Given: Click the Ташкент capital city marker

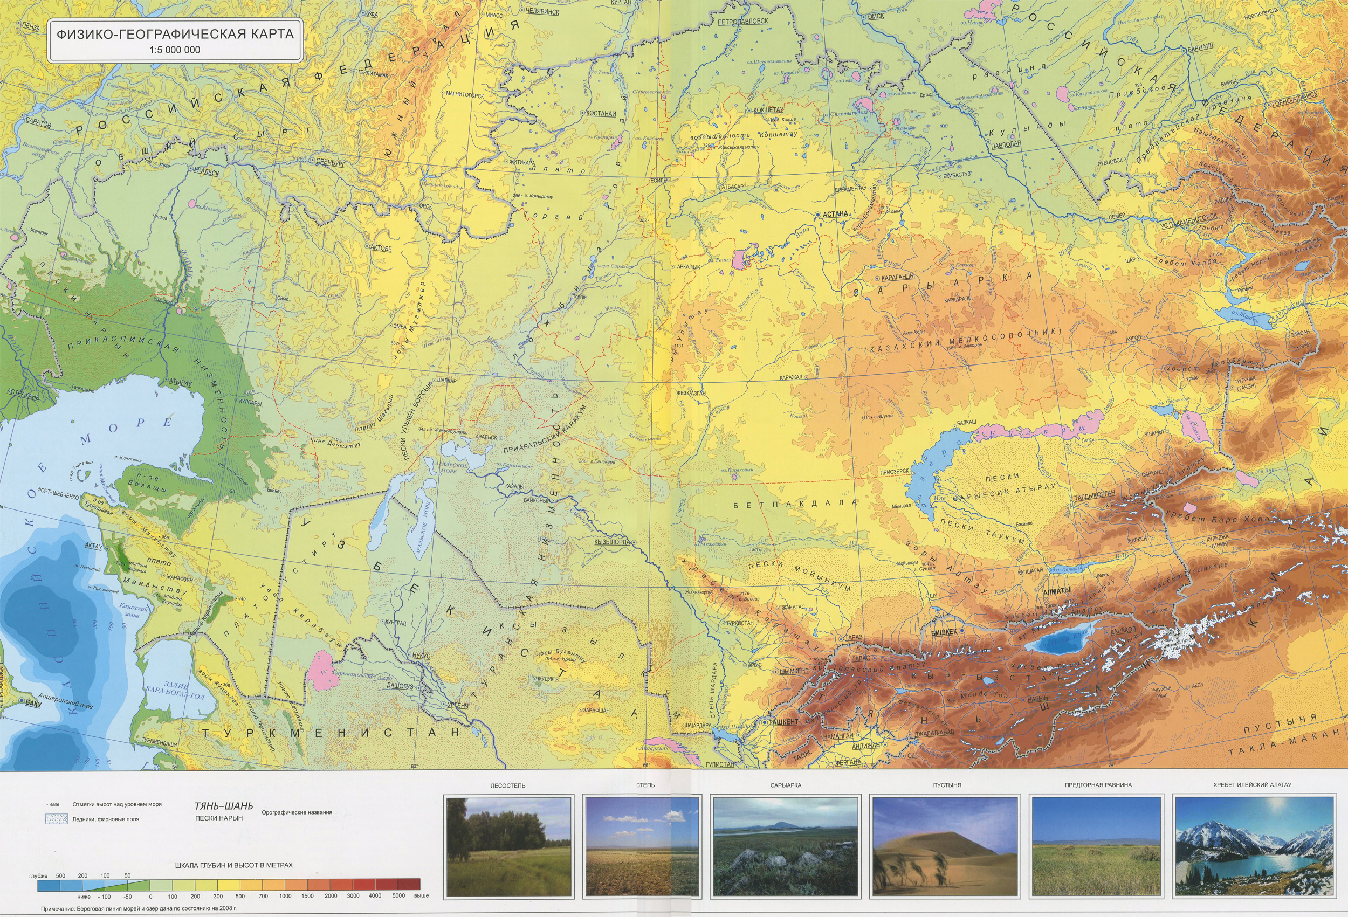Looking at the screenshot, I should (x=764, y=722).
